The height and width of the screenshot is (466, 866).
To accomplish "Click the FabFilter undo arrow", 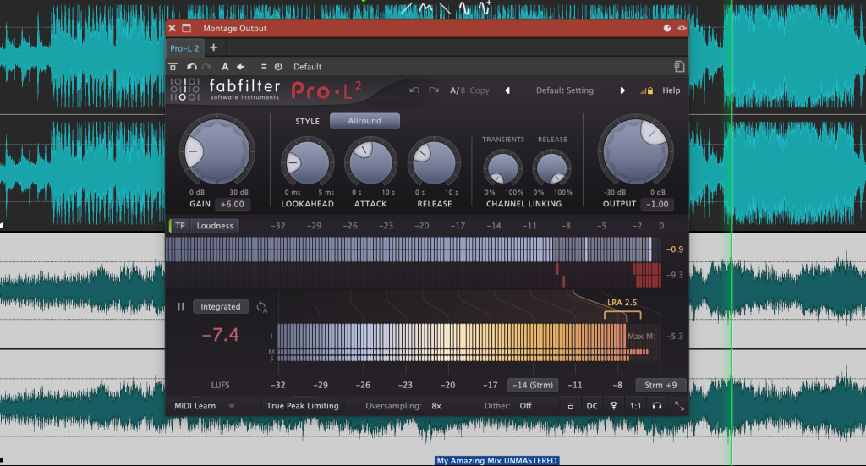I will (414, 90).
